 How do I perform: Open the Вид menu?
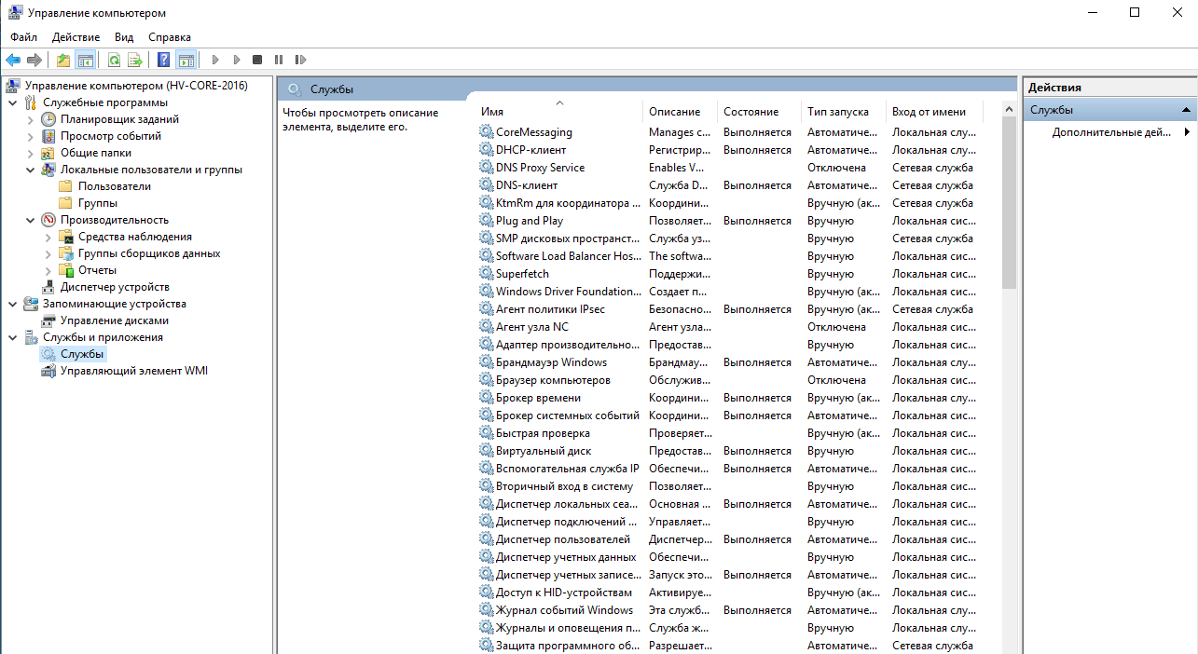click(124, 37)
